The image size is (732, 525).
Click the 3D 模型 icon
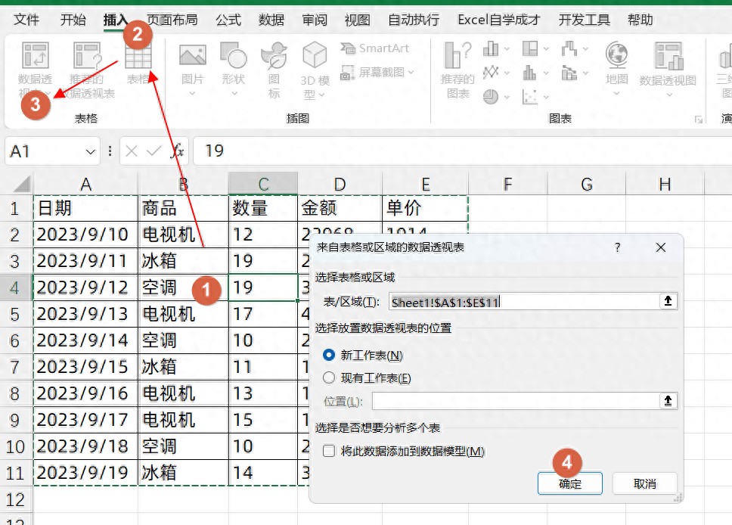click(315, 59)
